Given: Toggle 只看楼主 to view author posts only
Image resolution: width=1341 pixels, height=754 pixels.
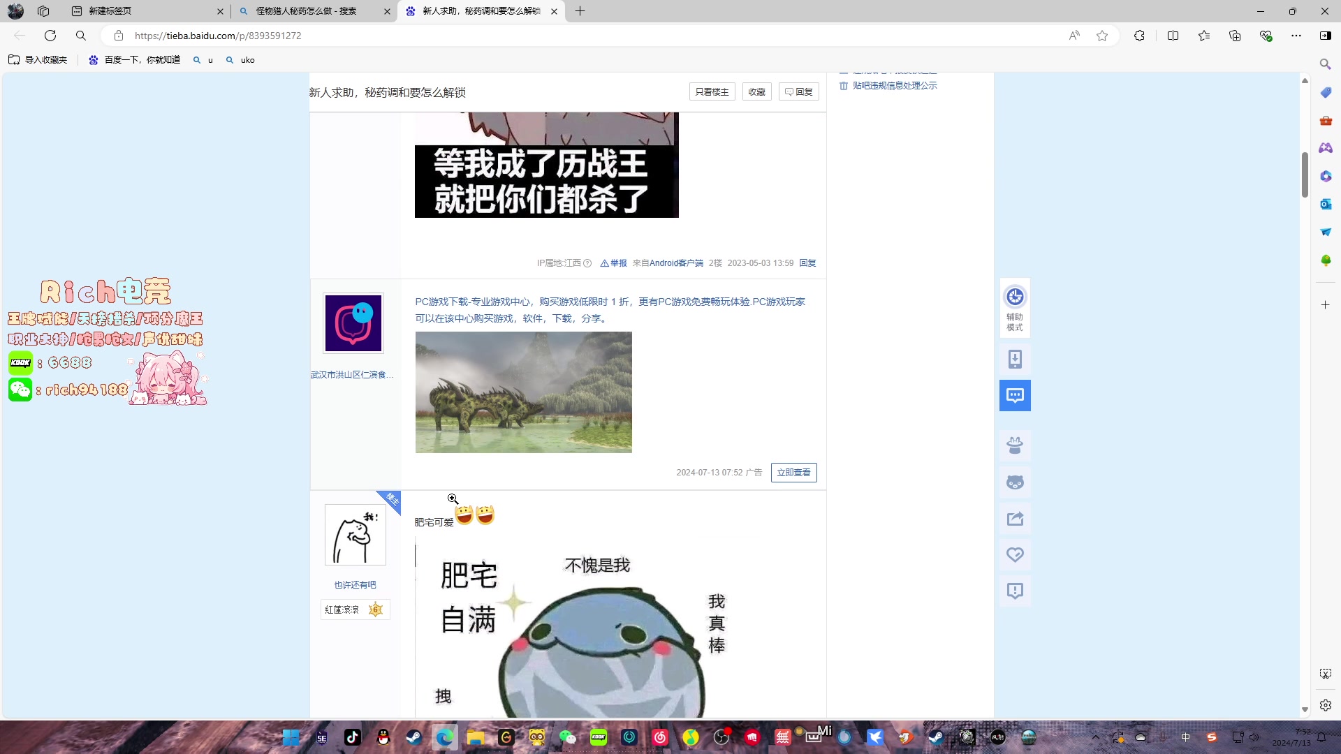Looking at the screenshot, I should [711, 91].
